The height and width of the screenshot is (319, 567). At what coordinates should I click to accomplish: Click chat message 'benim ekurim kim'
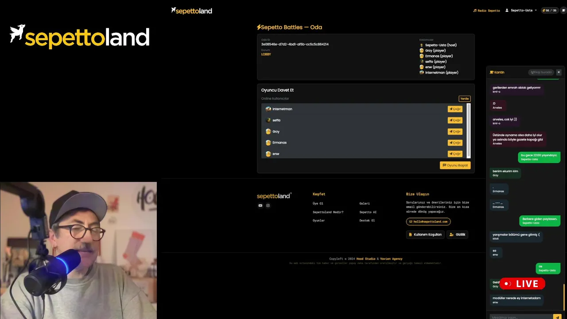point(505,173)
